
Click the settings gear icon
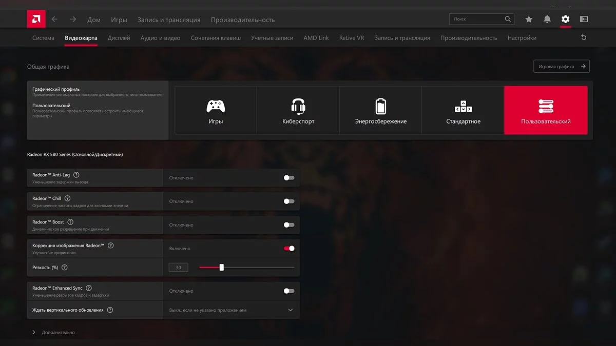(565, 19)
